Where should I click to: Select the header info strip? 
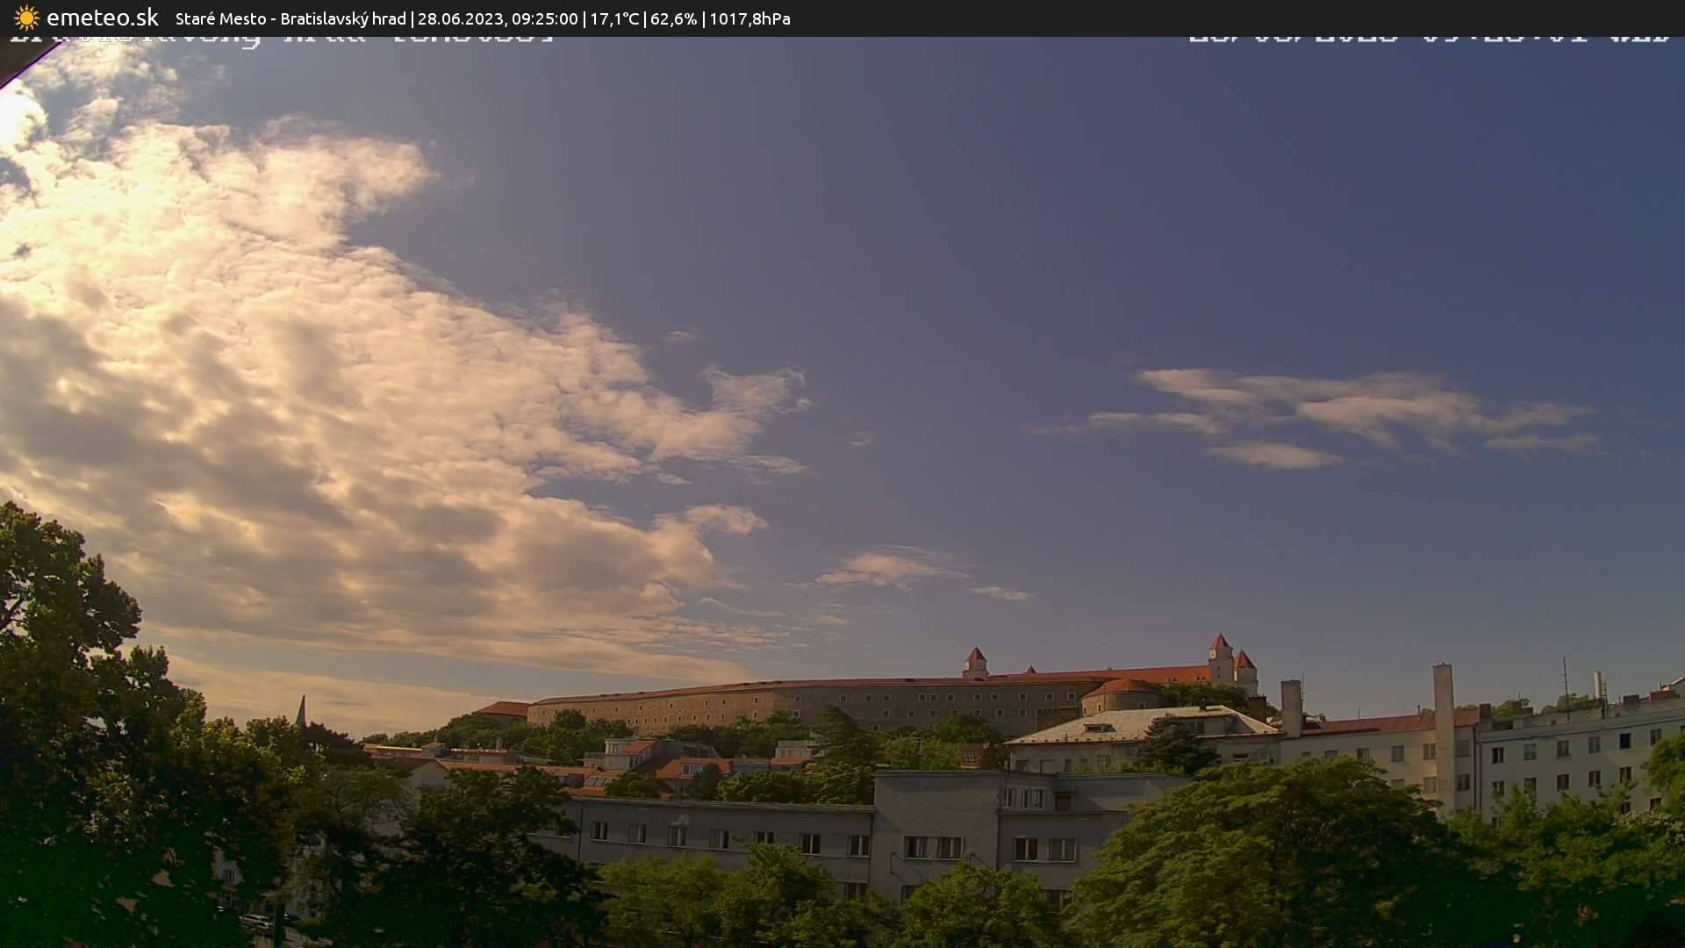pyautogui.click(x=842, y=18)
